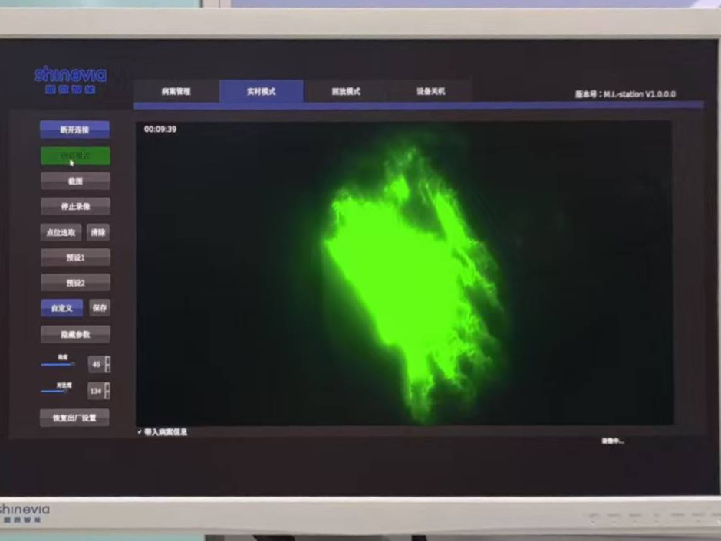Select the 预设1 preset

tap(74, 257)
